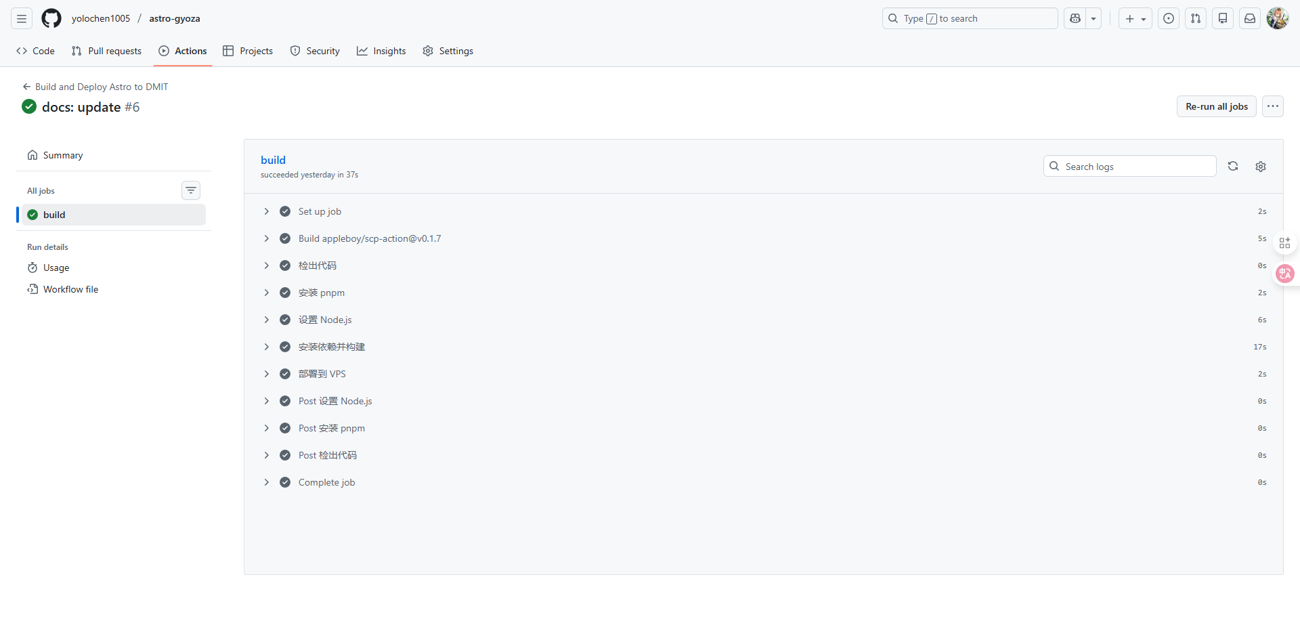Click Re-run all jobs
This screenshot has height=619, width=1300.
(x=1216, y=106)
